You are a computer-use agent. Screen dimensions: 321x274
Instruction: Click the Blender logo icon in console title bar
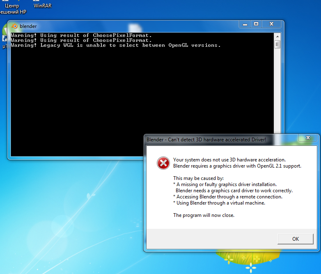pos(14,26)
